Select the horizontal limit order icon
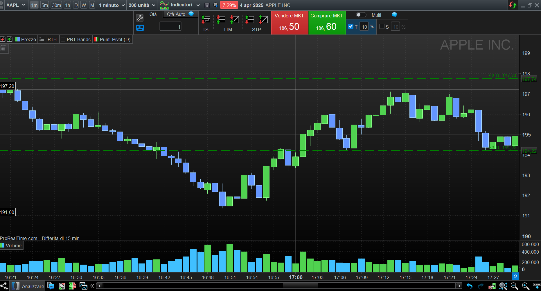 [x=221, y=20]
